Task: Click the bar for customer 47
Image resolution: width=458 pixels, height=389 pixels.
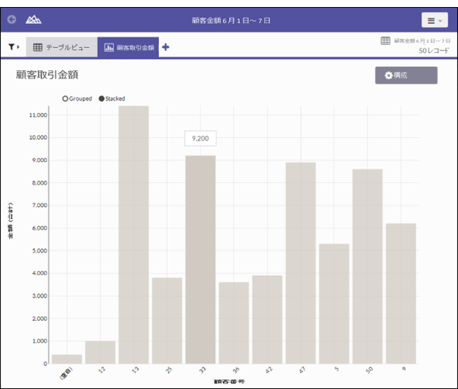Action: coord(301,262)
